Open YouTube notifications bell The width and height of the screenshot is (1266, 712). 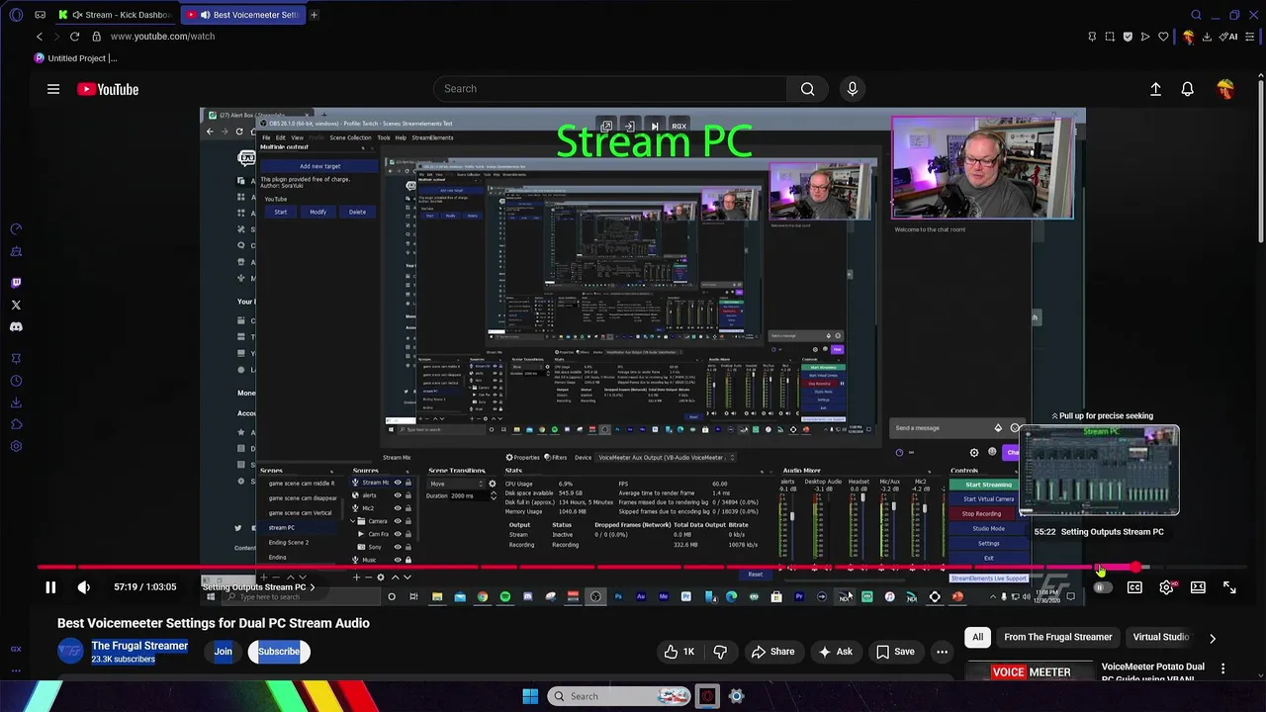click(x=1188, y=89)
